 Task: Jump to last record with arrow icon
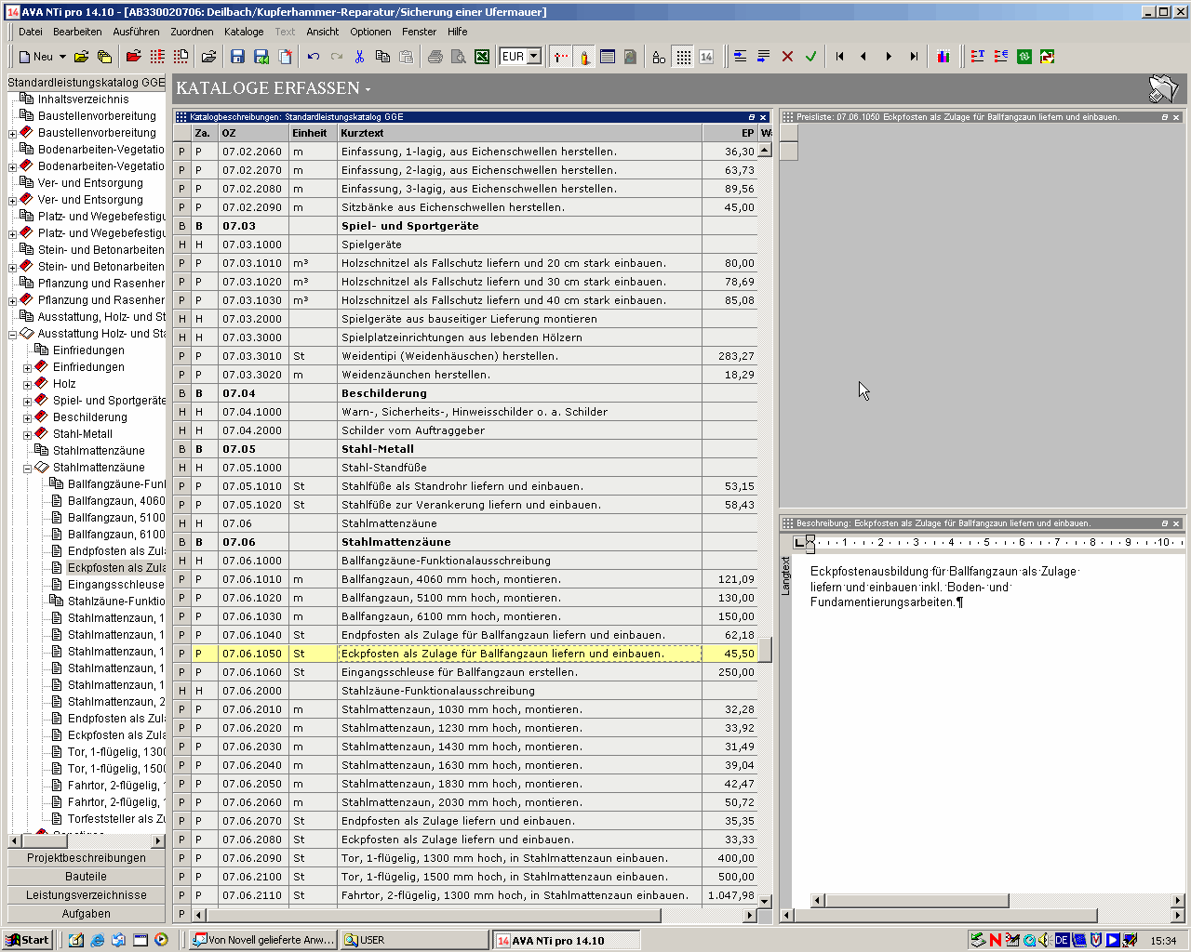tap(914, 57)
